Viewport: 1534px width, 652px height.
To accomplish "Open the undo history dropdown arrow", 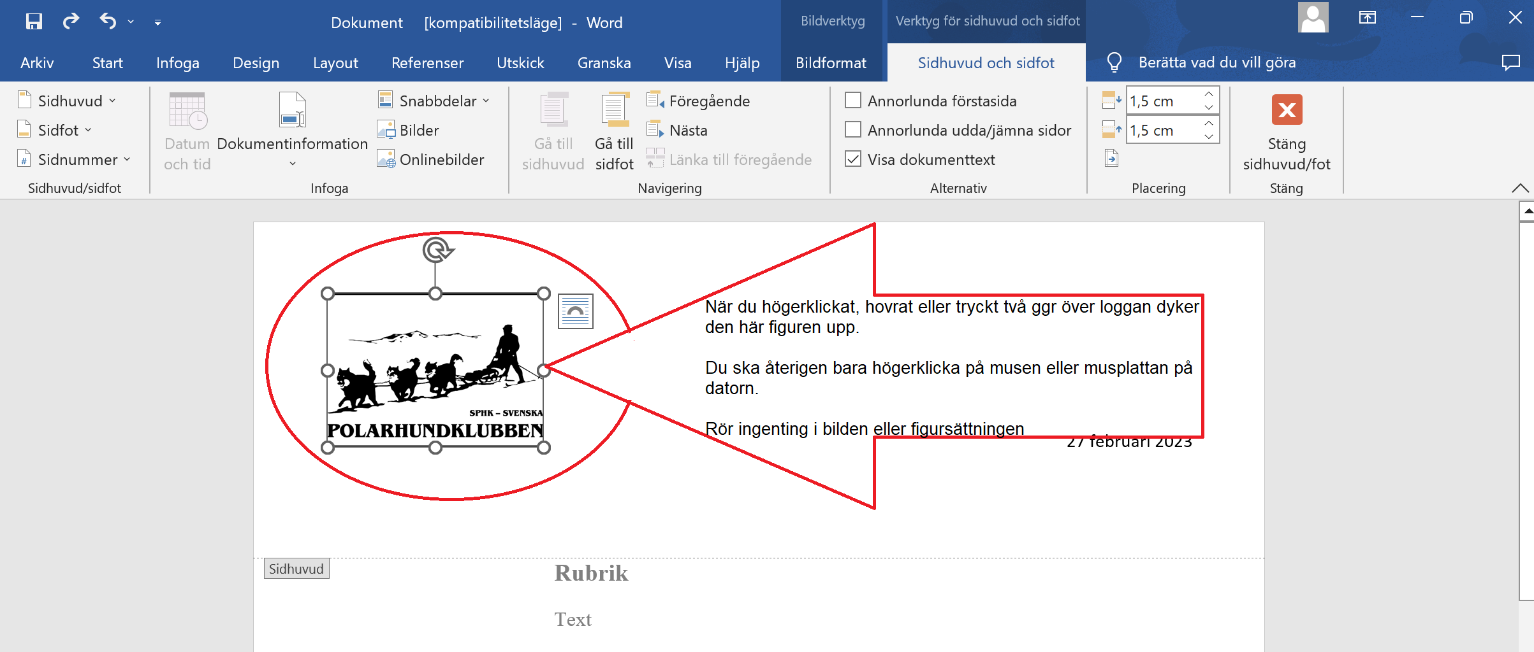I will 131,22.
